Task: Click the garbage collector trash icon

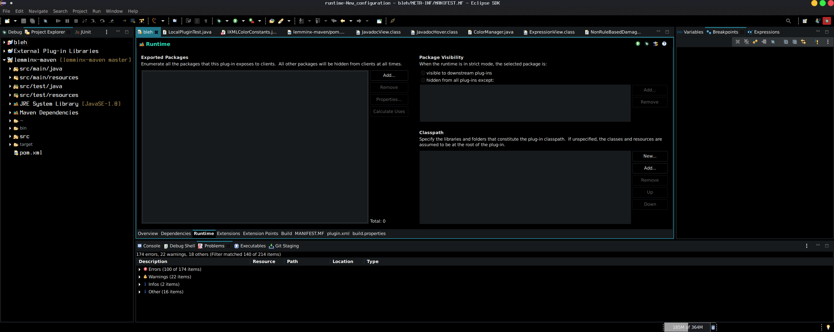Action: [713, 327]
